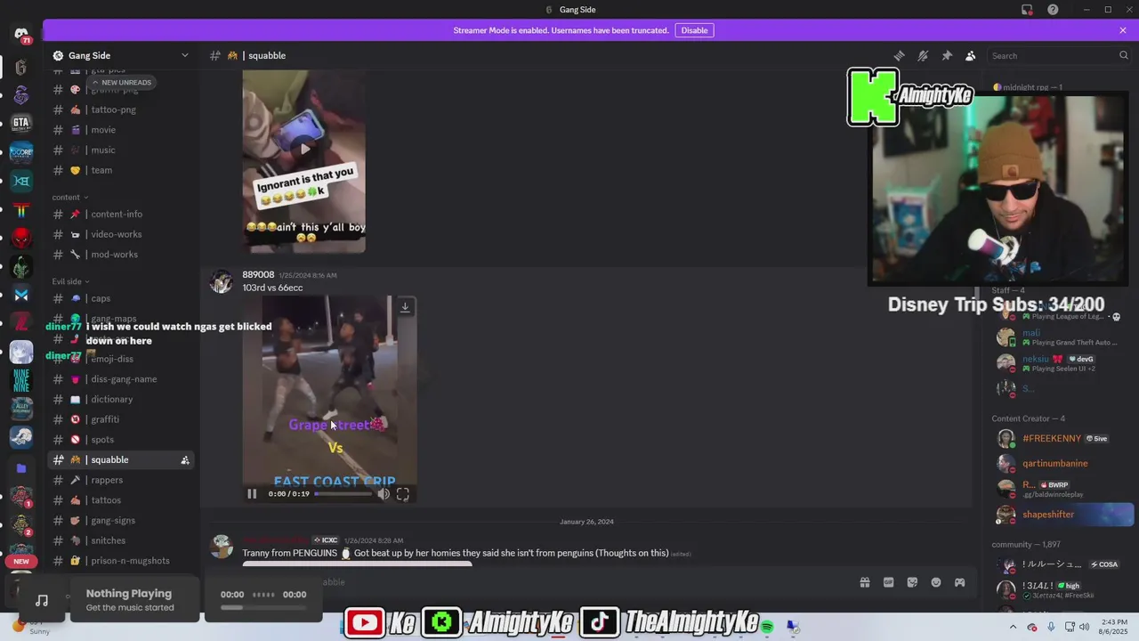Click username 889008 in message
Image resolution: width=1139 pixels, height=641 pixels.
click(258, 274)
